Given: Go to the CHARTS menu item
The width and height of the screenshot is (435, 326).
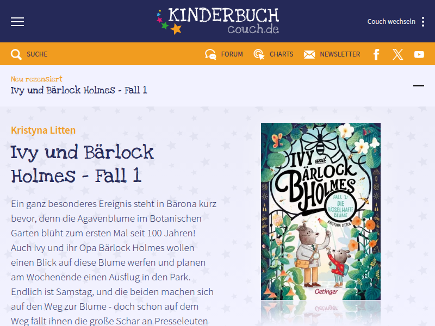Looking at the screenshot, I should click(281, 54).
